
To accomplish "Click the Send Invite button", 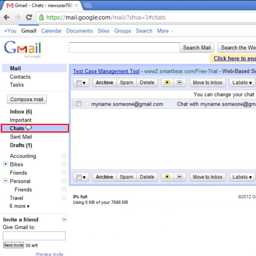I will pyautogui.click(x=14, y=245).
